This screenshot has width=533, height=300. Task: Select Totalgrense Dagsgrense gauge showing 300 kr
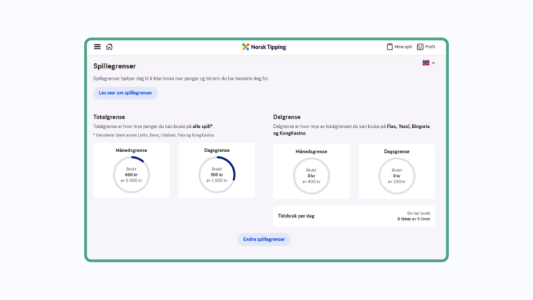tap(217, 175)
